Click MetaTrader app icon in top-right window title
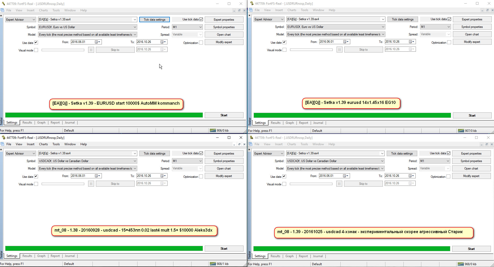This screenshot has height=267, width=494. [252, 3]
